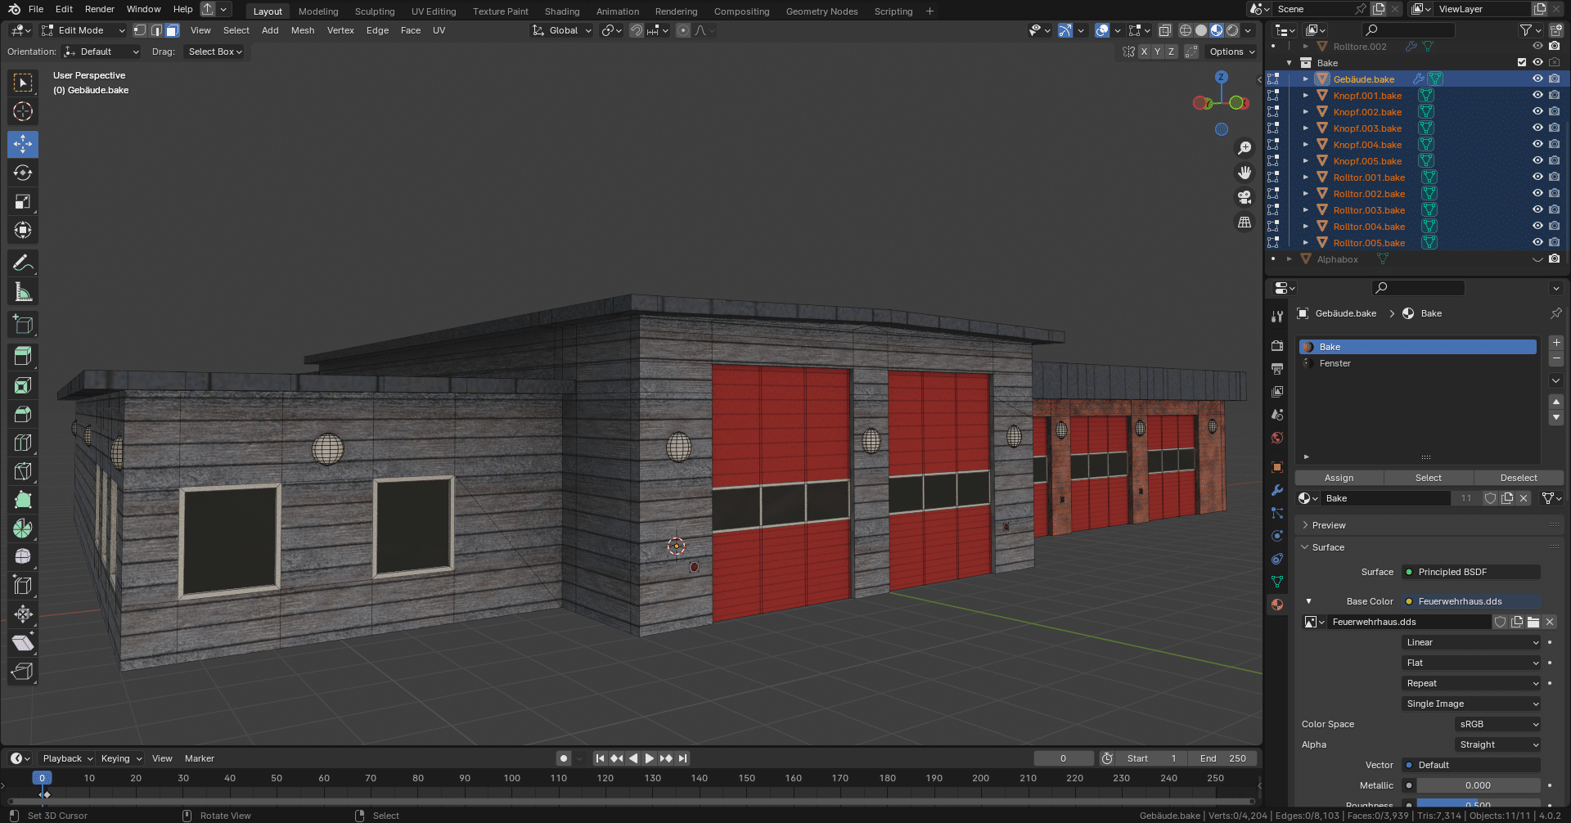Click the Toggle camera view icon
Viewport: 1571px width, 823px height.
(1245, 197)
